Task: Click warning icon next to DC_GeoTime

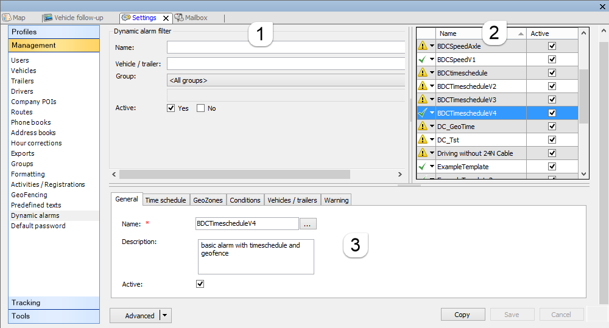Action: coord(422,127)
